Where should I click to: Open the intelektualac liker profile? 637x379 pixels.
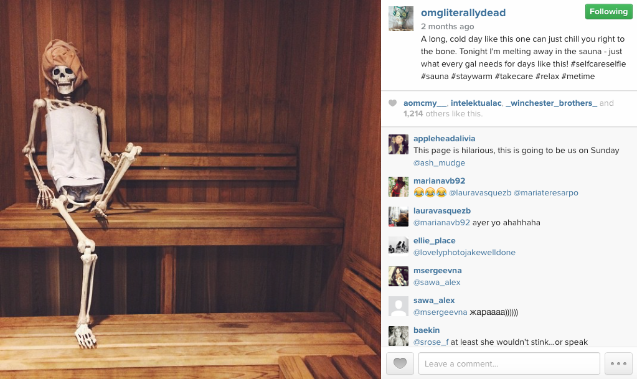coord(476,103)
